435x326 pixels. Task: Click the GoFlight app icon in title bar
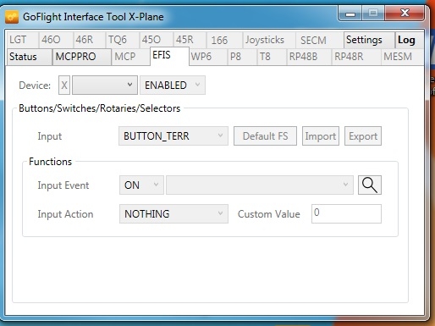click(12, 17)
